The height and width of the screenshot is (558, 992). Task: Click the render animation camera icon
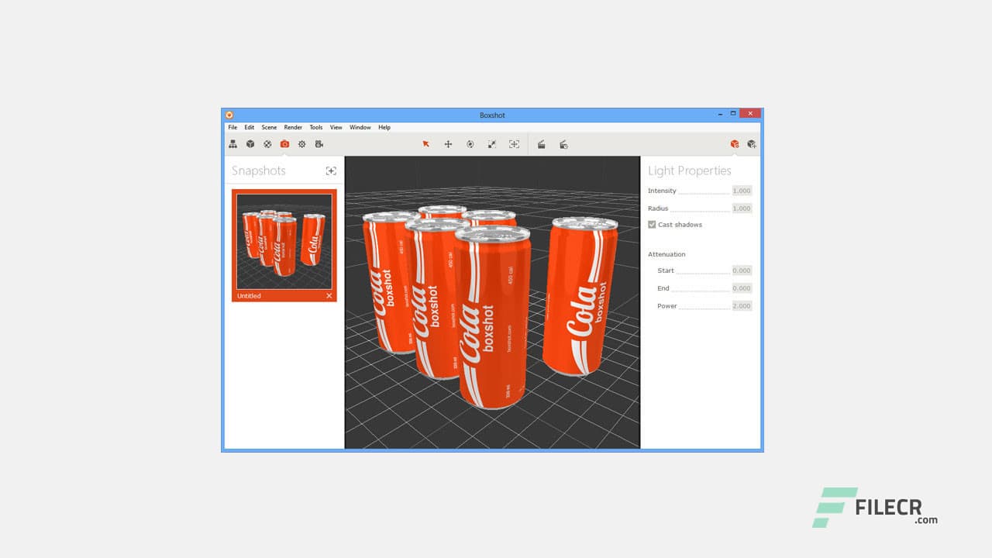coord(319,144)
